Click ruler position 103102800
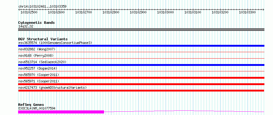The height and width of the screenshot is (115, 273). tap(111, 12)
